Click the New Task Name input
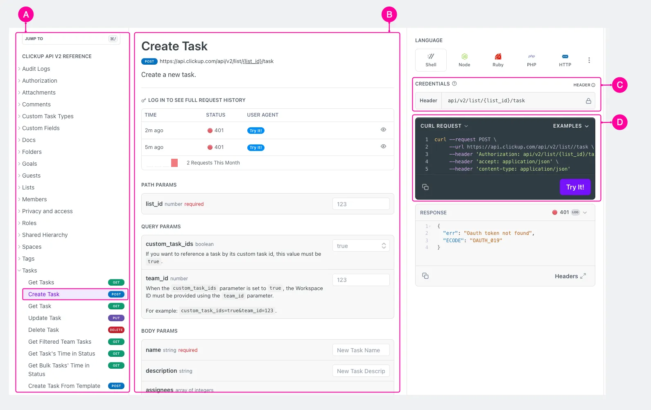The image size is (651, 410). (361, 350)
